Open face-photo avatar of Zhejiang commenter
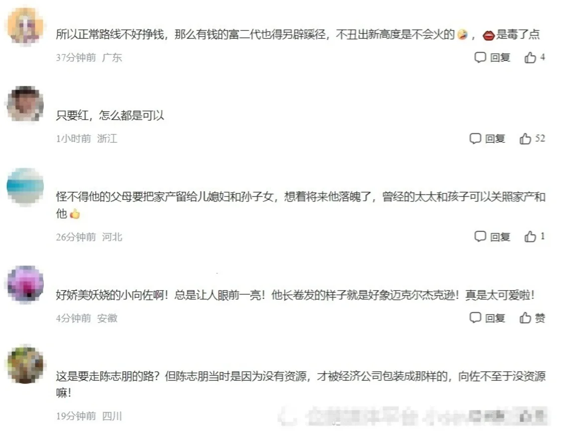Screen dimensions: 561x436 (x=25, y=105)
